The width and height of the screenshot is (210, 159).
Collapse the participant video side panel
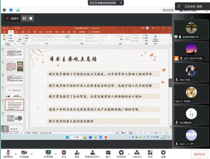point(170,83)
